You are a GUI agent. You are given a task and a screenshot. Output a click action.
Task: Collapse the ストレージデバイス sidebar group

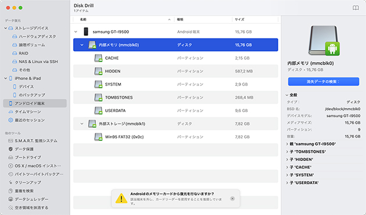coord(5,28)
